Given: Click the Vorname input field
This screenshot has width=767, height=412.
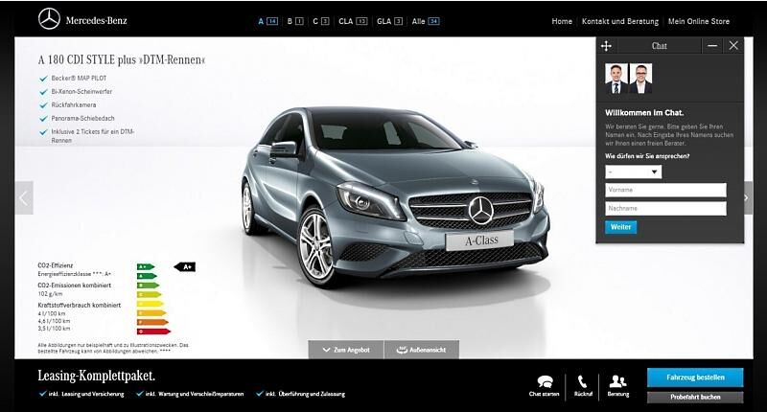Looking at the screenshot, I should [x=665, y=190].
